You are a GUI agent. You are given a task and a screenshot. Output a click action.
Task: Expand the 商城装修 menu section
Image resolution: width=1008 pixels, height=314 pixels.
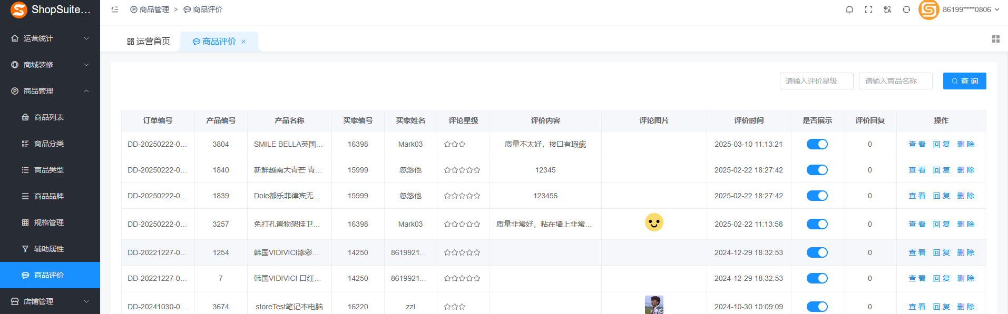click(50, 65)
